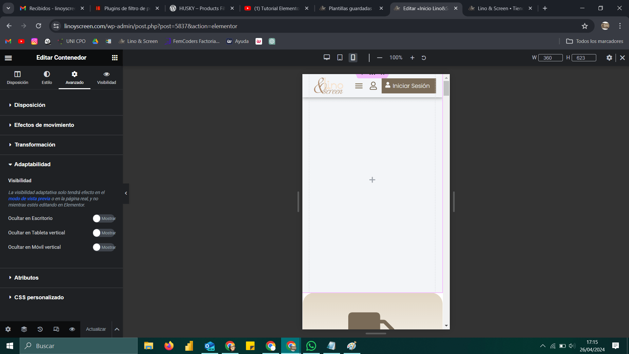The image size is (629, 354).
Task: Close the responsive mode bar
Action: click(622, 58)
